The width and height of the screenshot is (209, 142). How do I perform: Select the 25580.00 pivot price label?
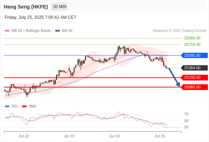tap(194, 55)
